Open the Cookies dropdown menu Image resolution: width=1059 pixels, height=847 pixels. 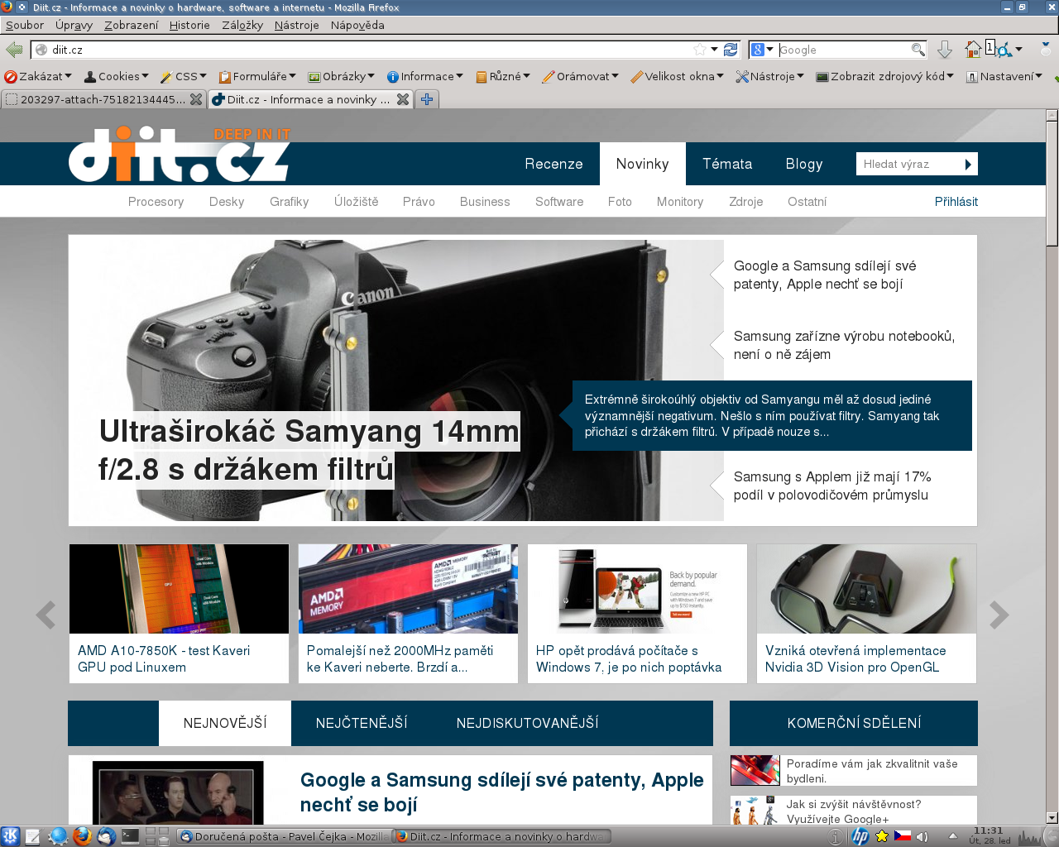tap(116, 76)
